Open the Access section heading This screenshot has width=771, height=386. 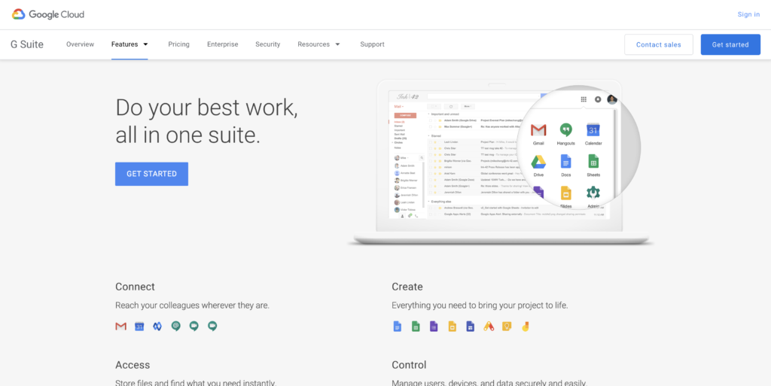coord(133,366)
